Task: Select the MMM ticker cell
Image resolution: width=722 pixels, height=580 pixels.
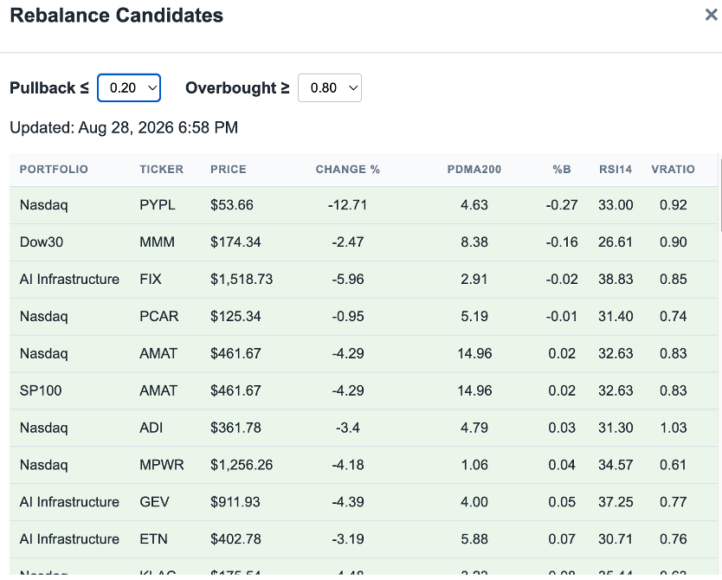Action: tap(157, 242)
